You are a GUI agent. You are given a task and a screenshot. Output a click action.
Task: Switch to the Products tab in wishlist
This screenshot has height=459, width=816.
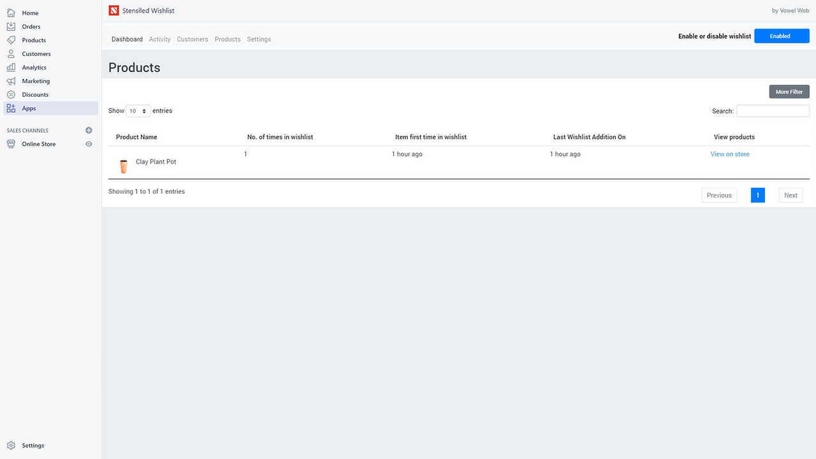coord(228,40)
